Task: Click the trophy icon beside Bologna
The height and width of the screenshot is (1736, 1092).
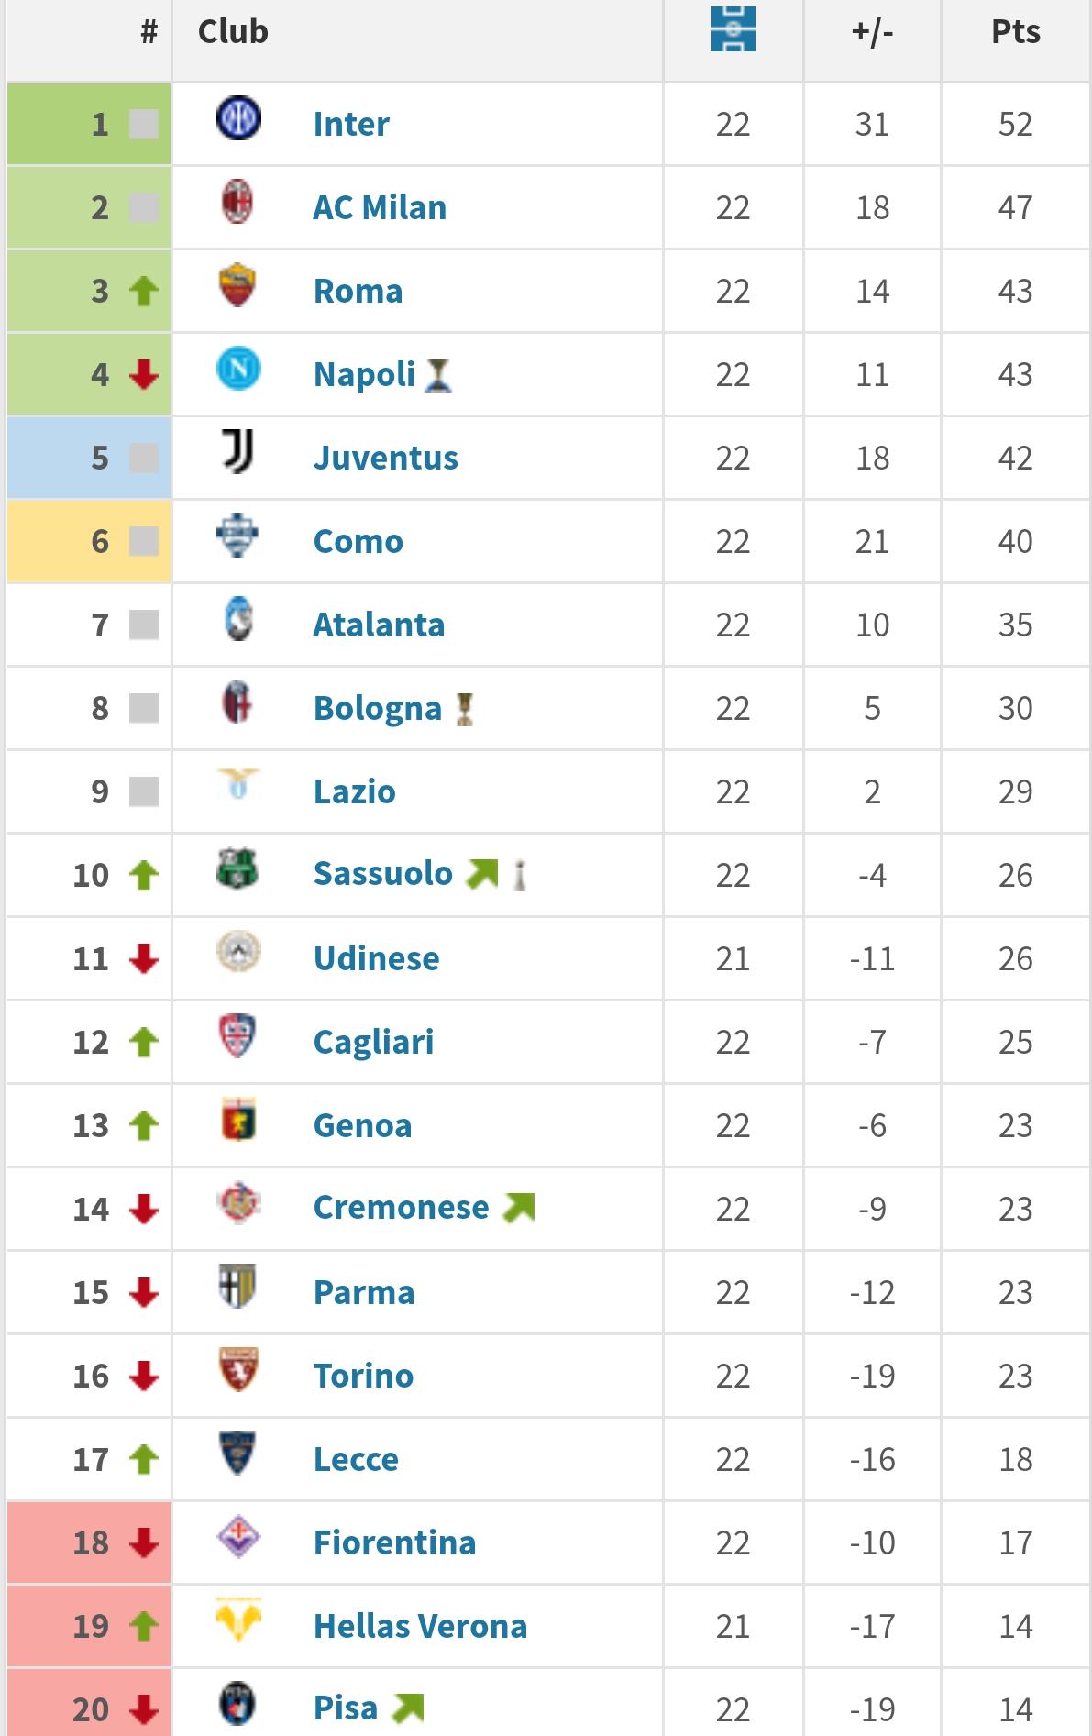Action: (x=465, y=709)
